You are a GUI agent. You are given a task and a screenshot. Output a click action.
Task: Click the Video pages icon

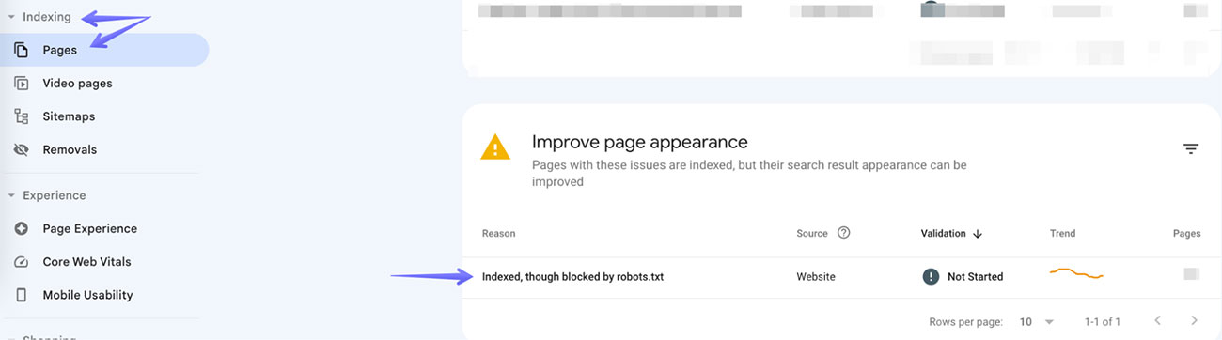[x=21, y=84]
